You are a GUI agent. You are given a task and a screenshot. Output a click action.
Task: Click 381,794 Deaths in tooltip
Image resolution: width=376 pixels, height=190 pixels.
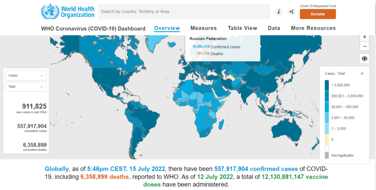[x=210, y=54]
